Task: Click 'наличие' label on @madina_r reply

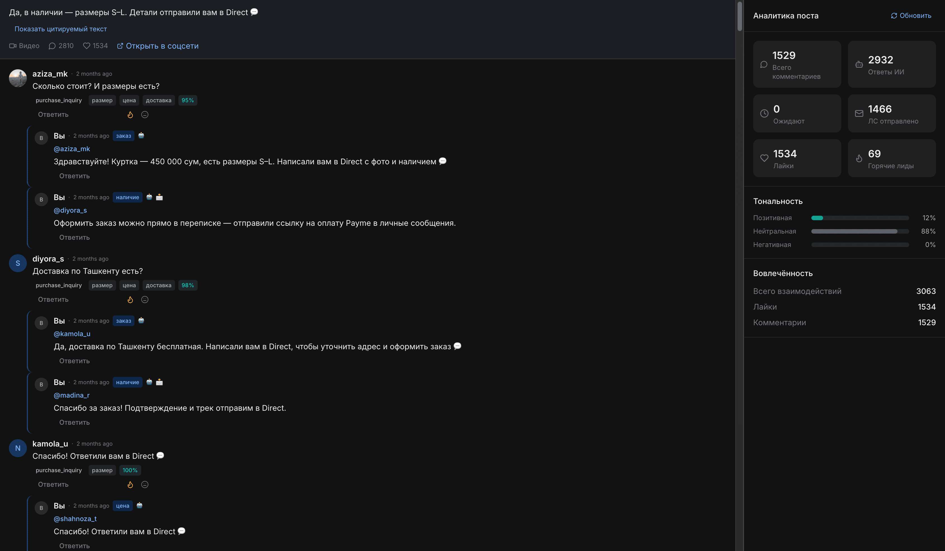Action: tap(127, 382)
